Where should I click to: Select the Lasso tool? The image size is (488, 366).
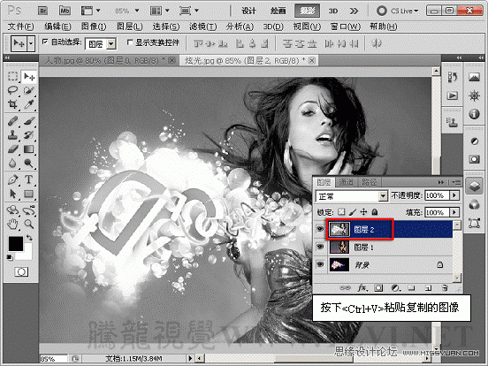click(x=12, y=90)
